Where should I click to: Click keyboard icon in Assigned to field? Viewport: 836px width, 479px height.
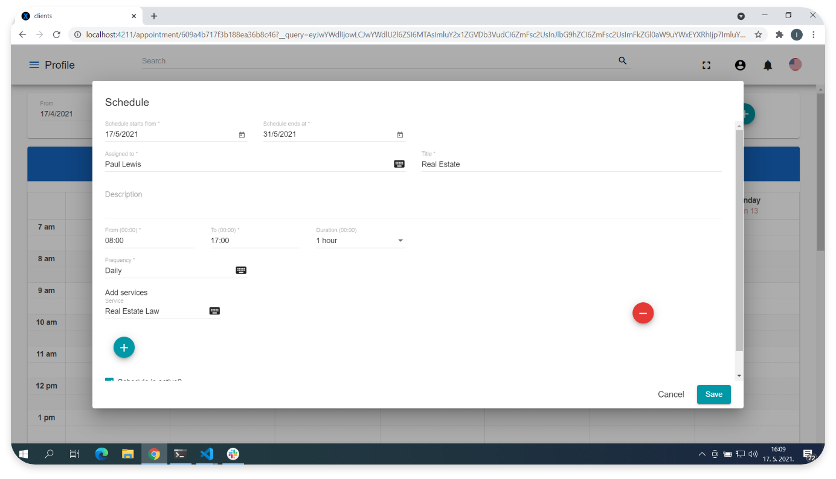[x=399, y=163]
